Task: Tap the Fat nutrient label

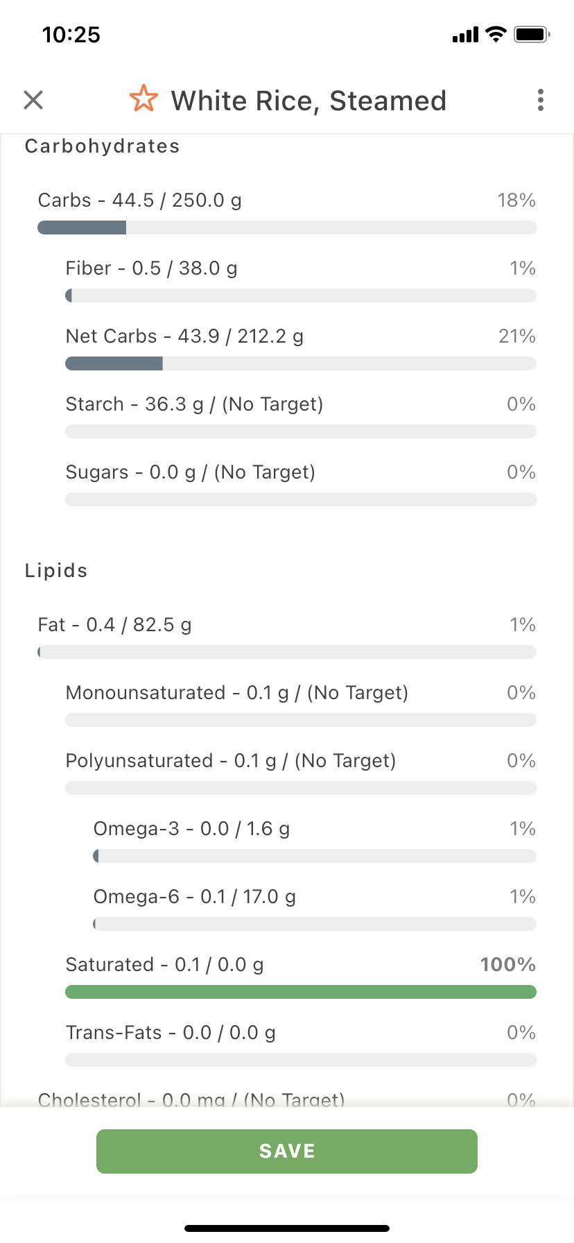Action: tap(114, 625)
